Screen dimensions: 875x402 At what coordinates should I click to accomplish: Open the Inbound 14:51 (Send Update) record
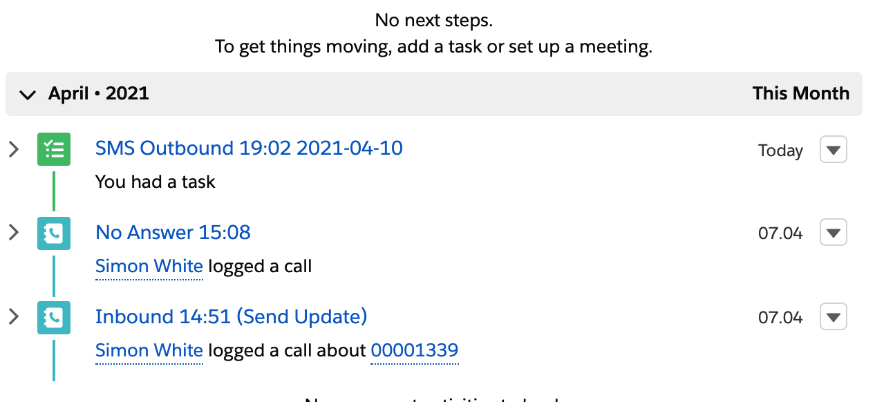click(x=232, y=317)
